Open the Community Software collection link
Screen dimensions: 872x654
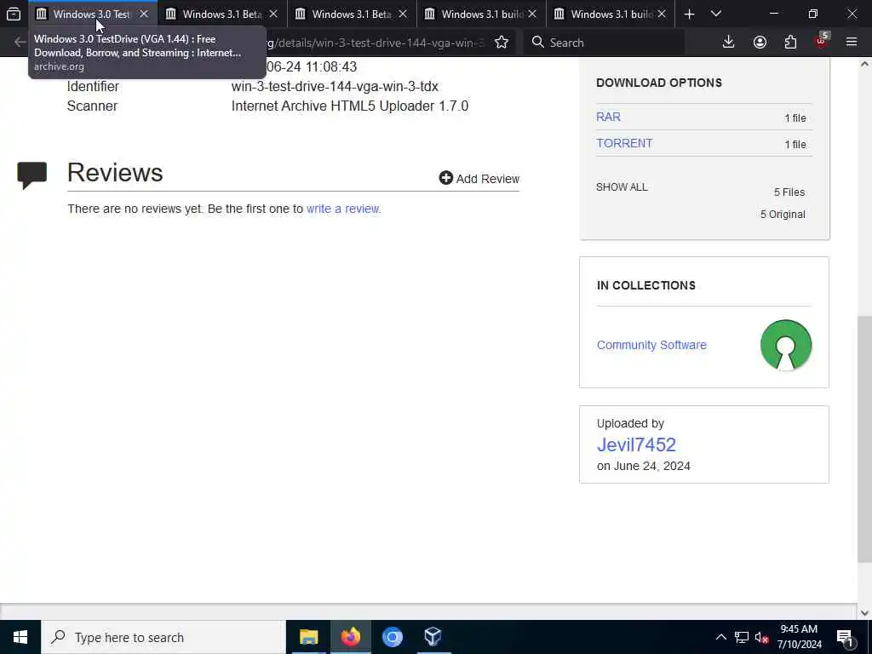coord(651,345)
